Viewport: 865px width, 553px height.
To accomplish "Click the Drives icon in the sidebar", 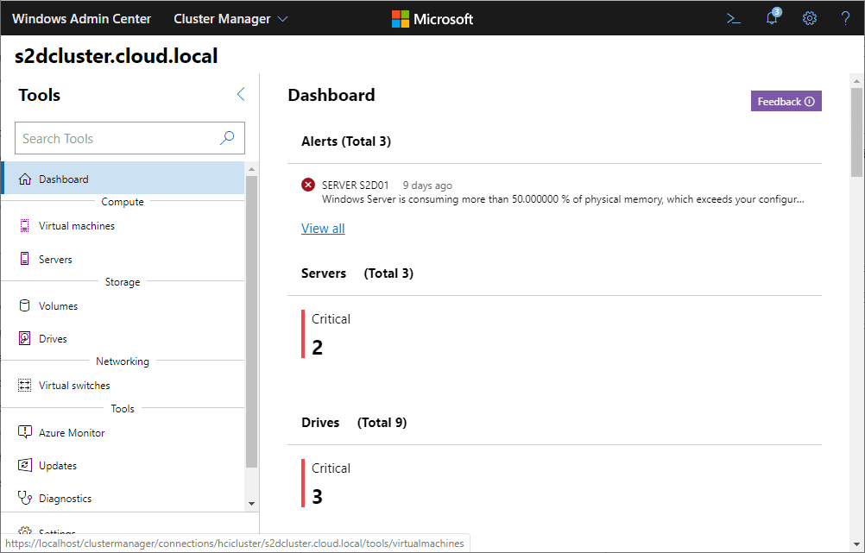I will [24, 339].
